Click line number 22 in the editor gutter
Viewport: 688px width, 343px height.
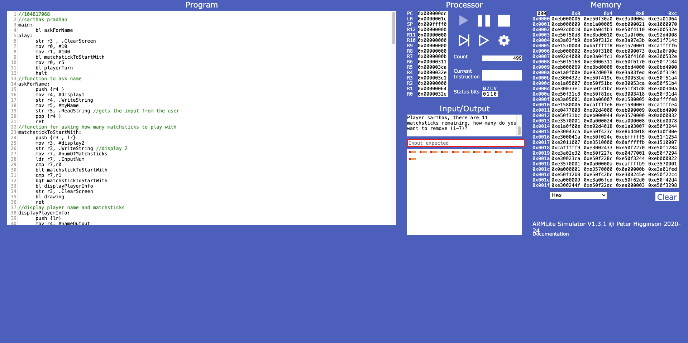coord(14,127)
